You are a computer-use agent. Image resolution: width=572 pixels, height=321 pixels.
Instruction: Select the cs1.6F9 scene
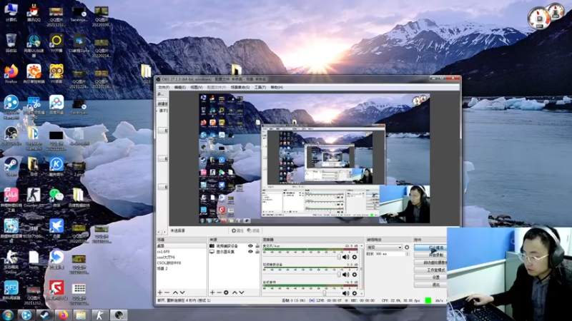click(182, 252)
